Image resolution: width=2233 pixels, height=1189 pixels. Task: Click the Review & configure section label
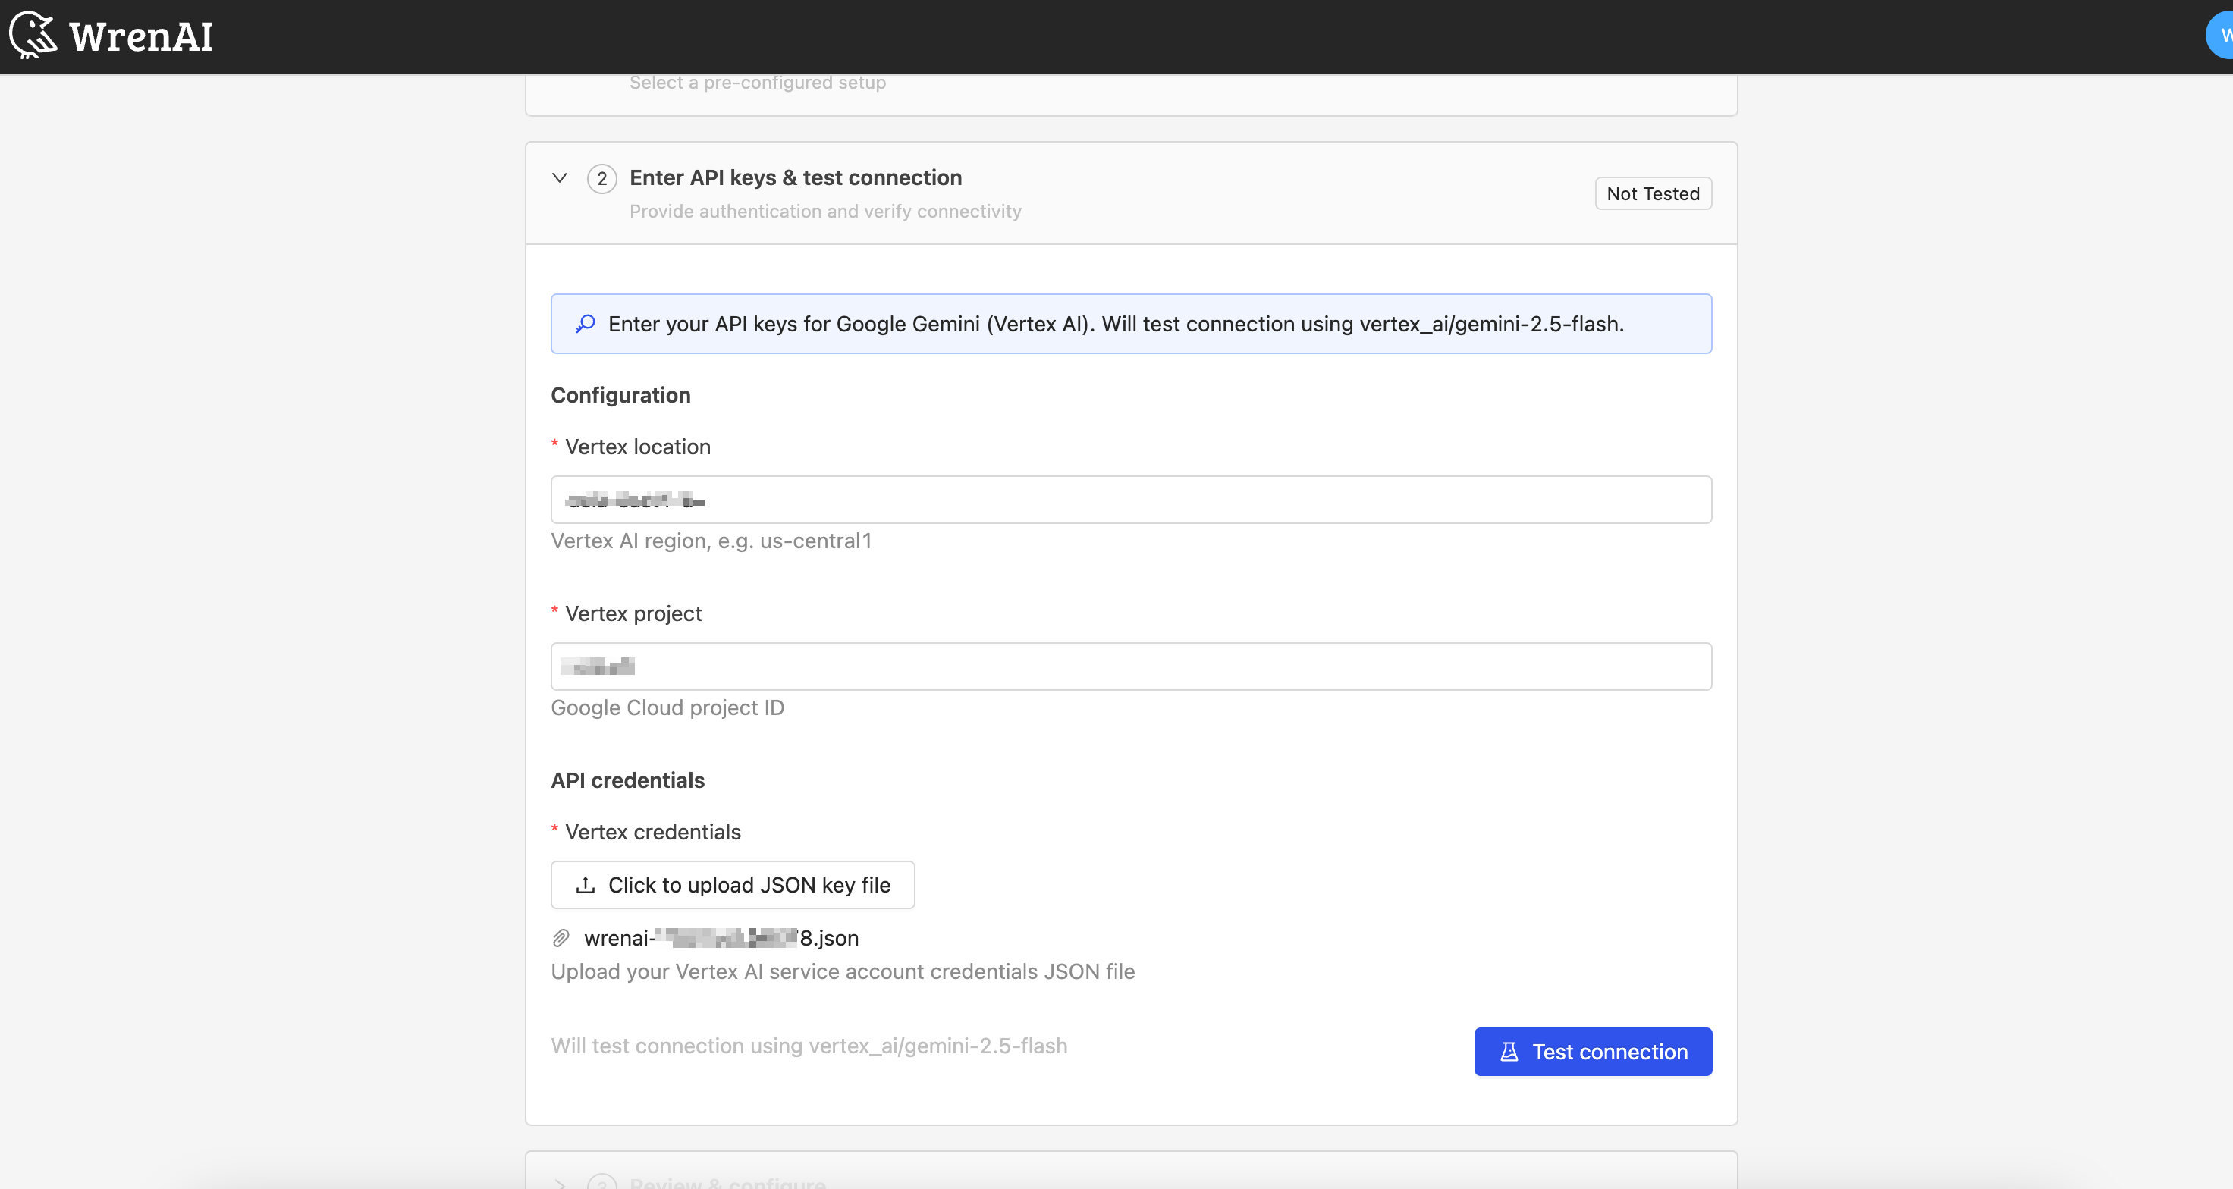coord(728,1183)
